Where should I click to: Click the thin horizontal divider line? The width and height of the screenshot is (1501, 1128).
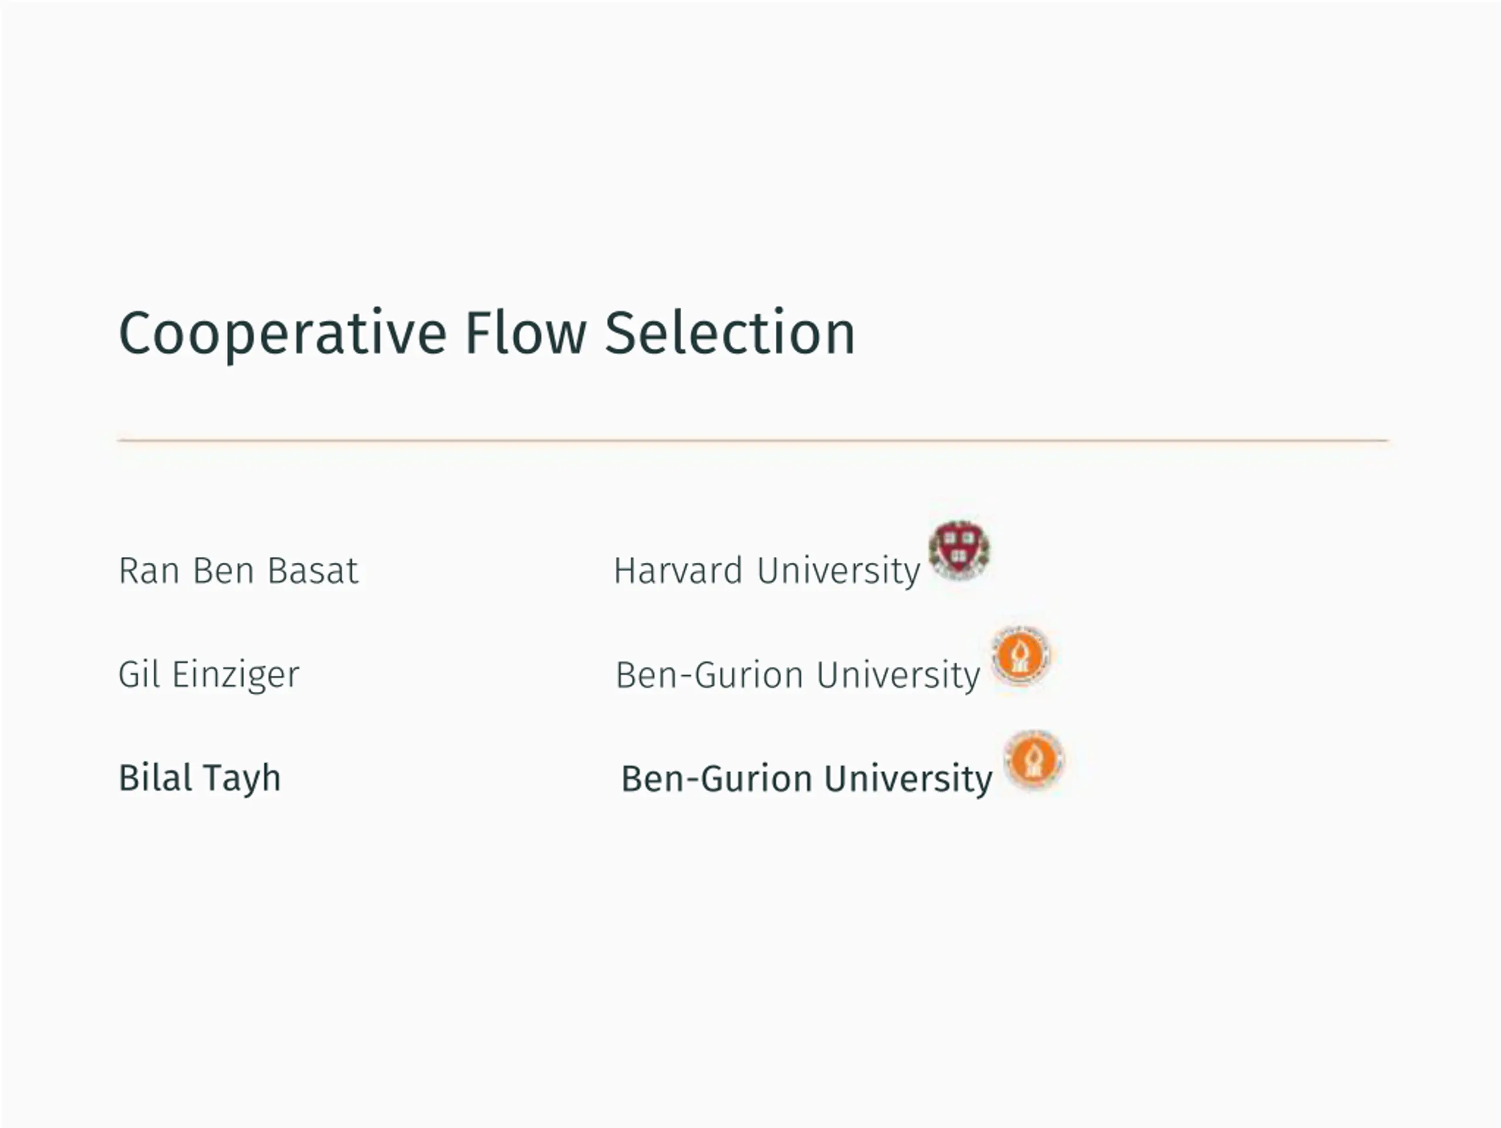point(752,440)
